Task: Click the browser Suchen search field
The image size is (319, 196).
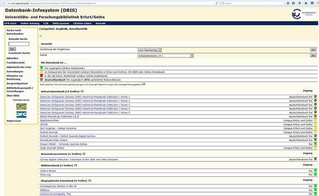Action: pyautogui.click(x=252, y=3)
